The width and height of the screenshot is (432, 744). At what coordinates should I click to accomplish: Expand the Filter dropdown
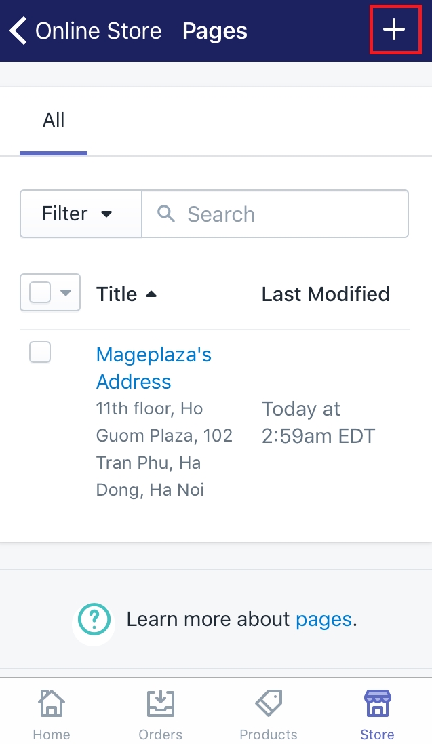[x=81, y=214]
